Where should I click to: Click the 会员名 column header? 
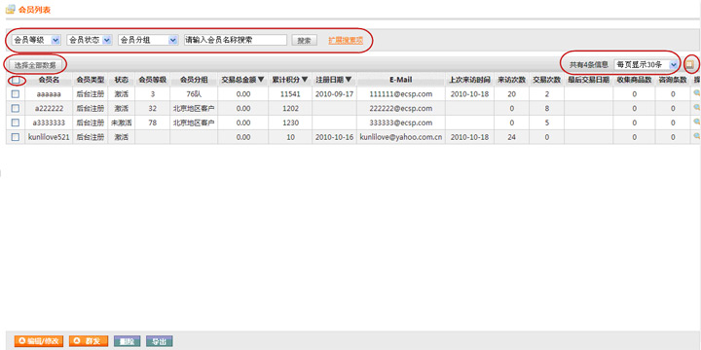pos(49,80)
